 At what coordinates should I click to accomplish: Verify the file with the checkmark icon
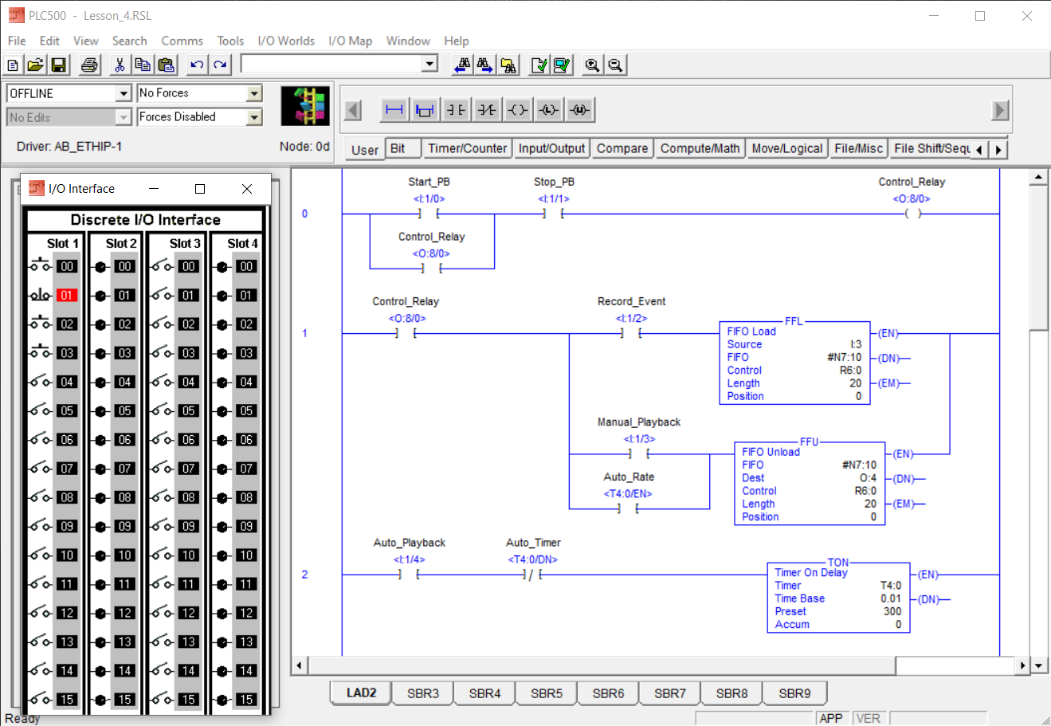click(x=539, y=65)
